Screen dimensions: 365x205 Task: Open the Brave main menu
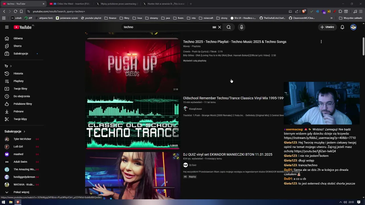point(361,11)
